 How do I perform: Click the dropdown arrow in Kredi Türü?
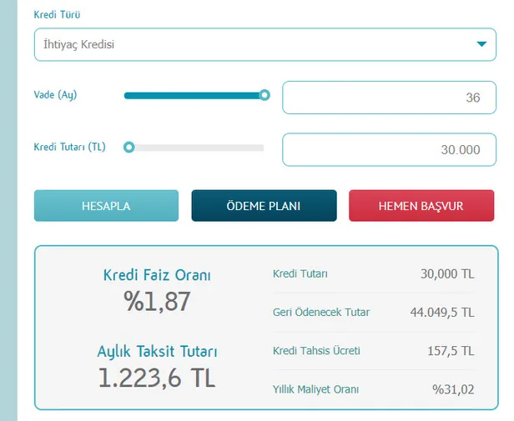point(481,45)
